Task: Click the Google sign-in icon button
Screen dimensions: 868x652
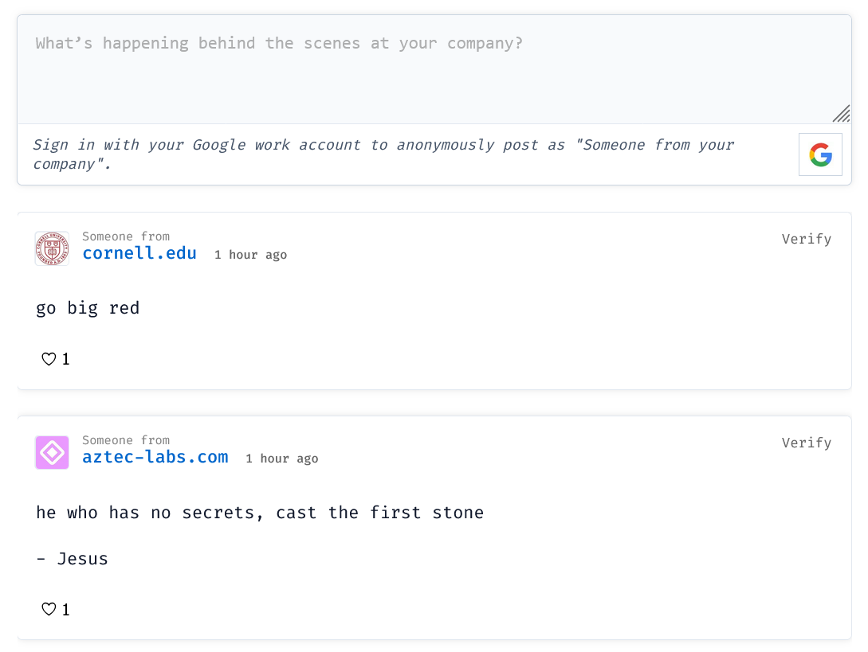Action: point(820,154)
